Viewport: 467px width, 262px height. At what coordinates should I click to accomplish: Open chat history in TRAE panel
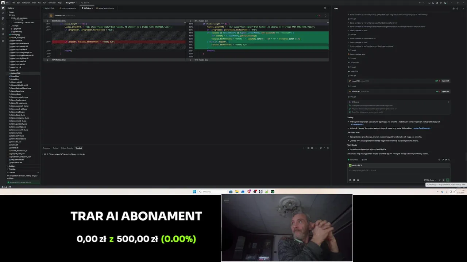click(x=458, y=8)
